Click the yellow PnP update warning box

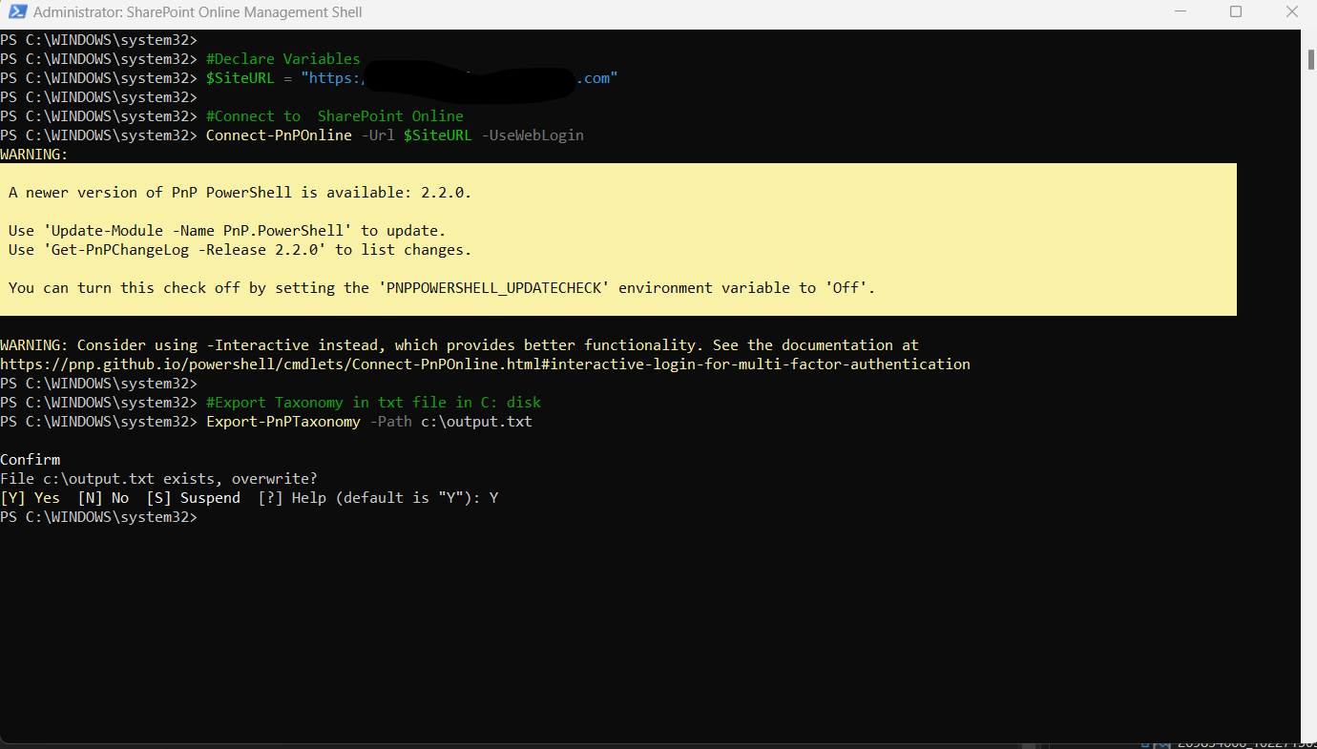point(617,239)
